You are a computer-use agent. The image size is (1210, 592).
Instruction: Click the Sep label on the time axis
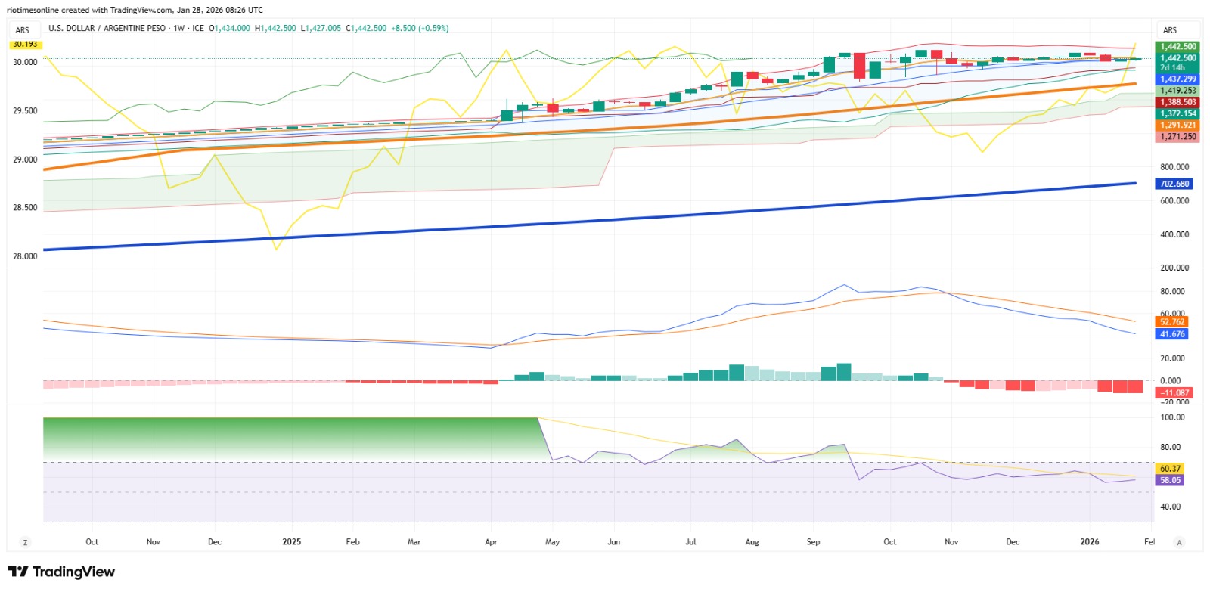[x=813, y=542]
